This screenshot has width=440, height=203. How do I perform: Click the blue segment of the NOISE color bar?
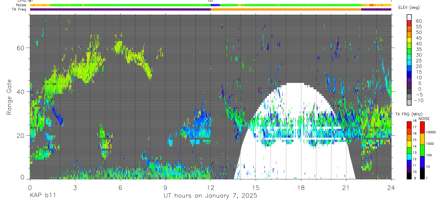point(422,161)
